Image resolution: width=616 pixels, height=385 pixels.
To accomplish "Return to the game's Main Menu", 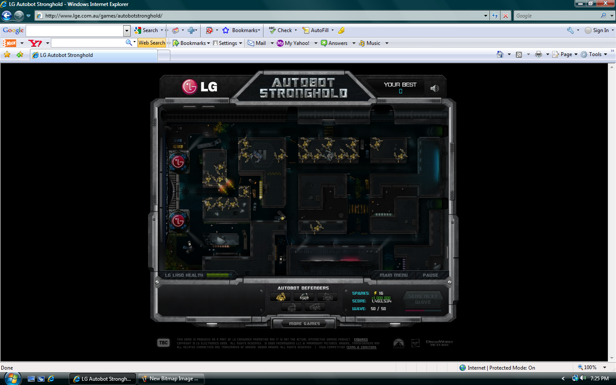I will [394, 275].
